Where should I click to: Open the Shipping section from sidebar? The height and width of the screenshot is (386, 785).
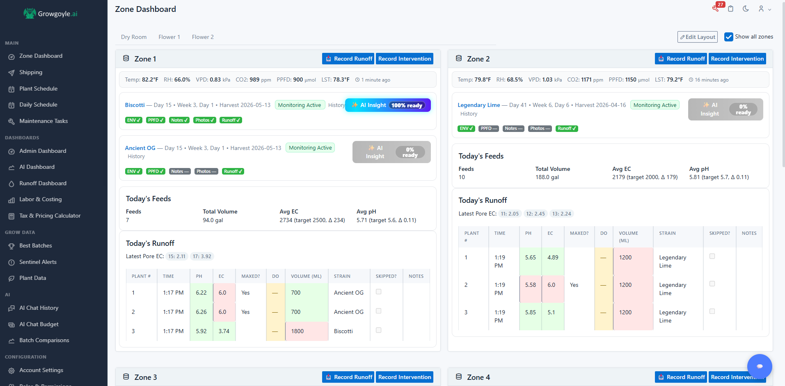[x=31, y=73]
